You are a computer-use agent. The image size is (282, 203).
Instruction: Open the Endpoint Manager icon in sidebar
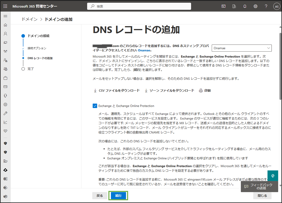click(5, 161)
